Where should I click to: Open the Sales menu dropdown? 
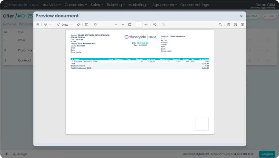point(97,5)
